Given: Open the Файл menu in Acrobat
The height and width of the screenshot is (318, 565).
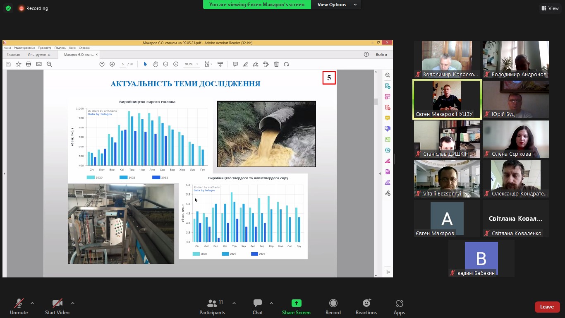Looking at the screenshot, I should [x=7, y=48].
